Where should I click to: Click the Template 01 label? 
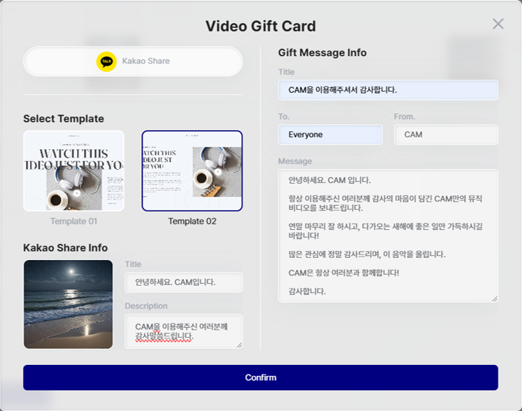pyautogui.click(x=73, y=222)
